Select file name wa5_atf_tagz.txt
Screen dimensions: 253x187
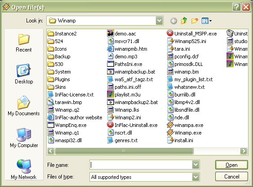[134, 79]
